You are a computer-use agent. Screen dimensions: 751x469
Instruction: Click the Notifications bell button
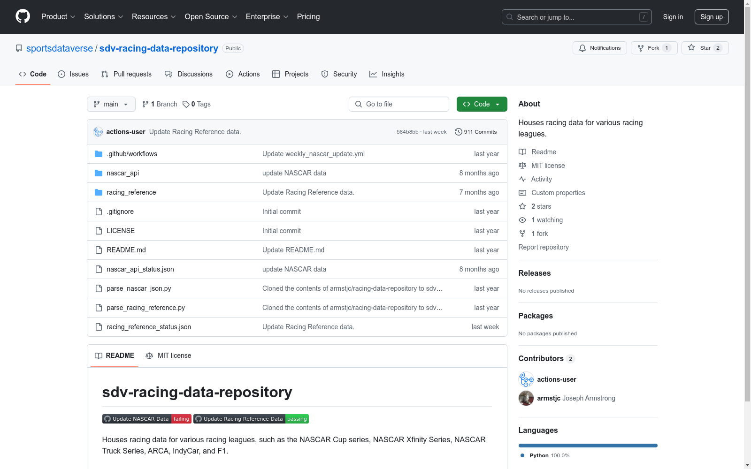[599, 48]
